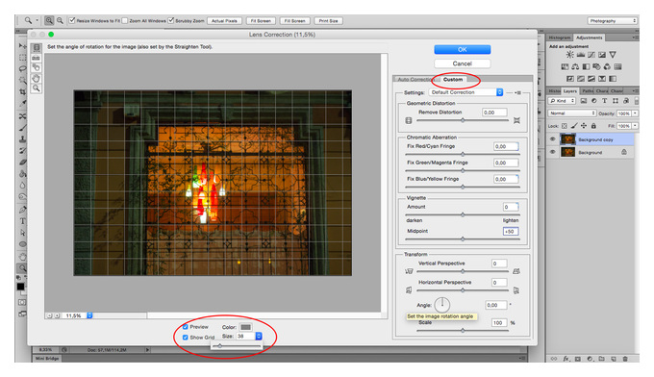Open the preview zoom percentage dropdown

[x=89, y=315]
